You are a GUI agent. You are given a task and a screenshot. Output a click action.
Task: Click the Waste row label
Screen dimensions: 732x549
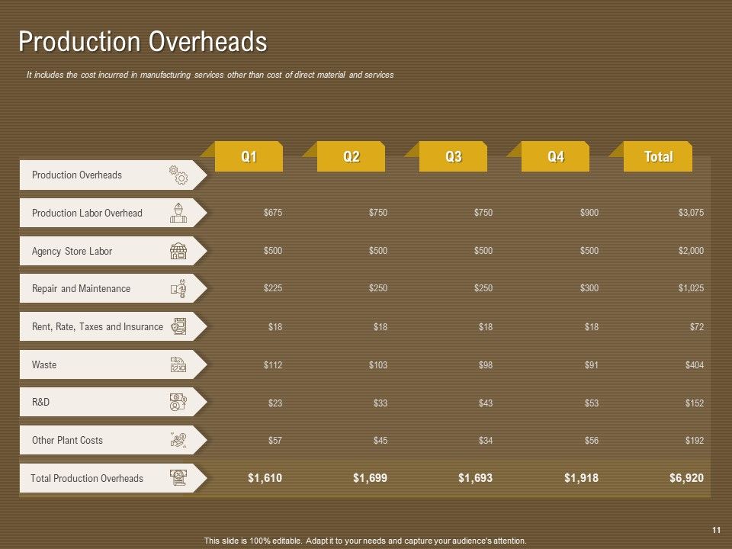44,364
